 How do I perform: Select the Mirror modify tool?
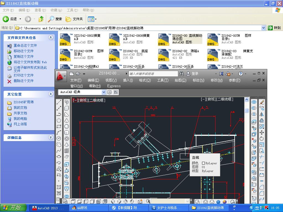(262, 114)
